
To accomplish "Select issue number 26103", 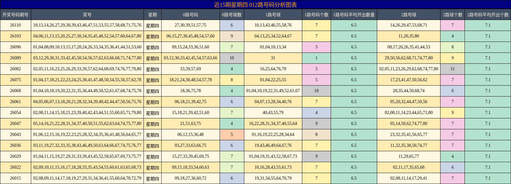I will pos(15,36).
